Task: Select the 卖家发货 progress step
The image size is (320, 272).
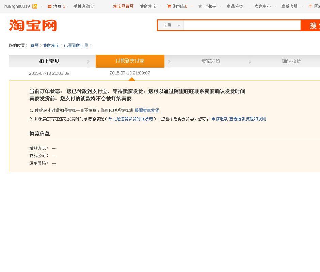Action: click(x=211, y=61)
